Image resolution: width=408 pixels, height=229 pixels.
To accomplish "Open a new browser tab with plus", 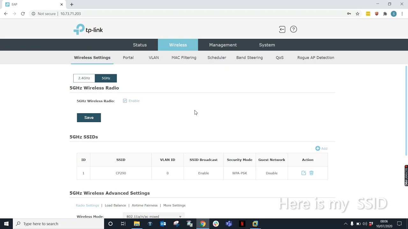I will (72, 4).
